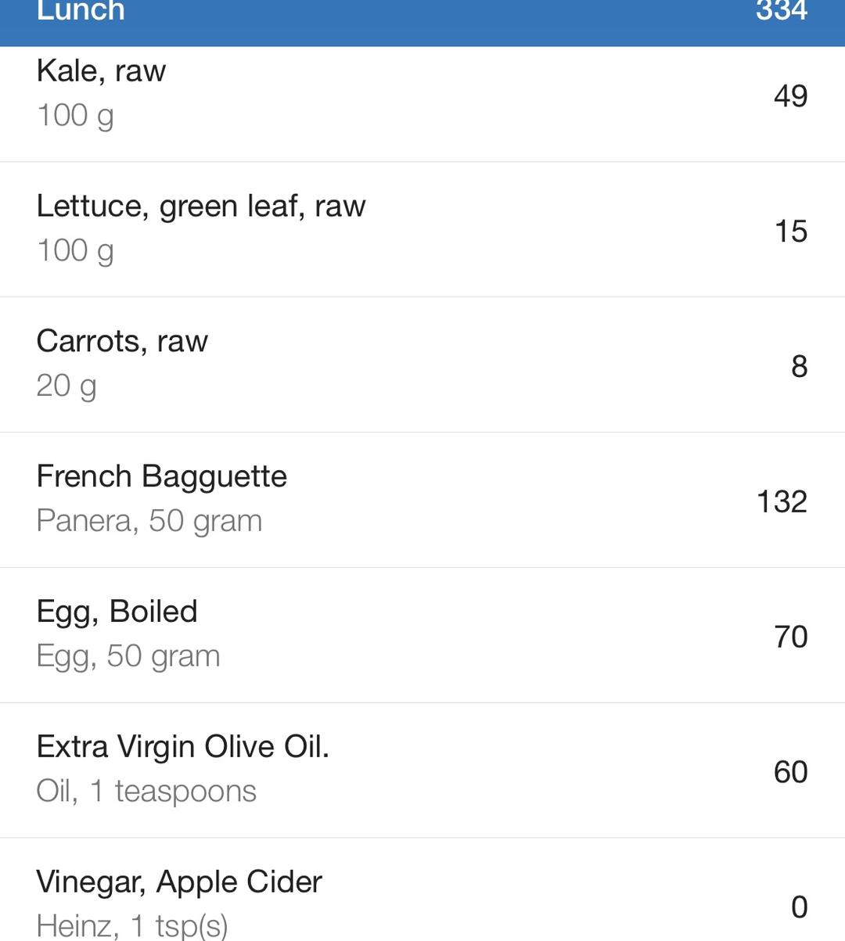The image size is (845, 941).
Task: Tap the 100 g serving under Kale
Action: pyautogui.click(x=75, y=116)
